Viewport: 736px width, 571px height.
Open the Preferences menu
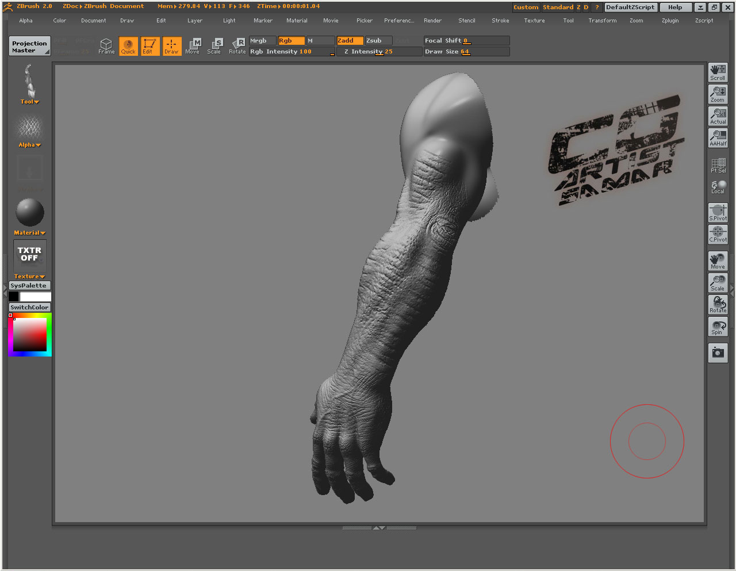(x=399, y=20)
